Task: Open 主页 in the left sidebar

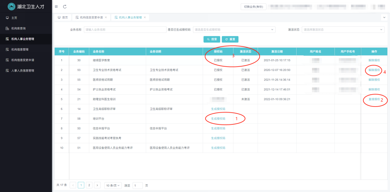Action: pos(14,18)
